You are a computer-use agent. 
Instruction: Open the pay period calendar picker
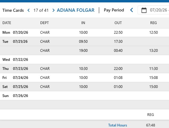click(x=144, y=10)
